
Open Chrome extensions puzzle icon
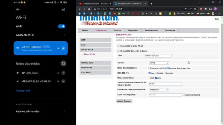(x=206, y=9)
